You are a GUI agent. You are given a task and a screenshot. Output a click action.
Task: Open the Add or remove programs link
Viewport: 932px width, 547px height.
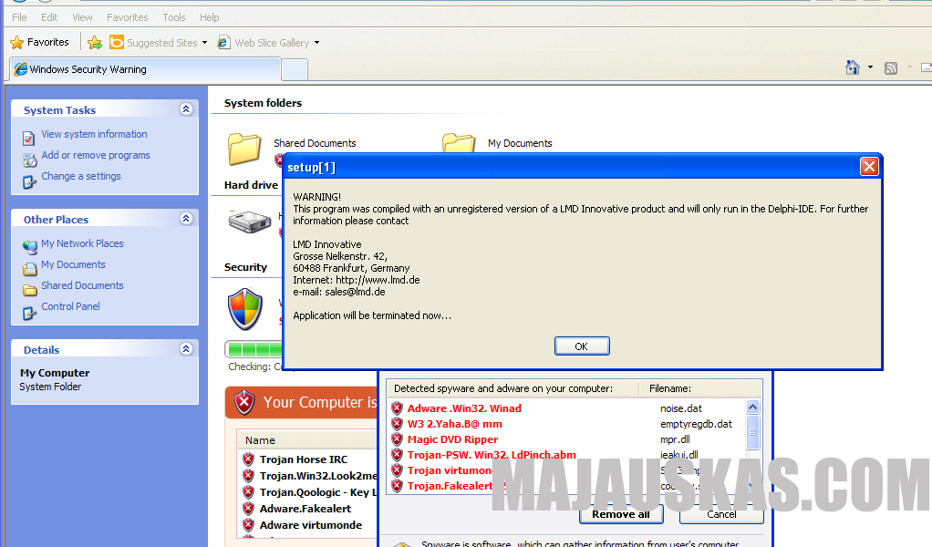coord(96,155)
